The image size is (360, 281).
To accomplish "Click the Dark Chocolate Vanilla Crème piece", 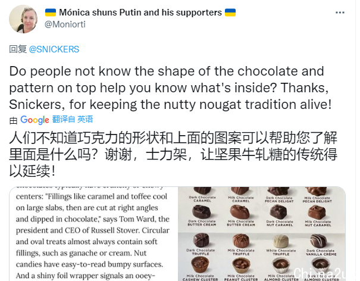I will coord(319,242).
